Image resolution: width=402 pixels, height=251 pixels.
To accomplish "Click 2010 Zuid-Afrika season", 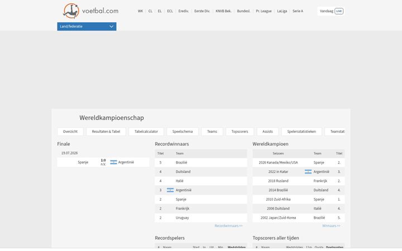I will [x=278, y=199].
